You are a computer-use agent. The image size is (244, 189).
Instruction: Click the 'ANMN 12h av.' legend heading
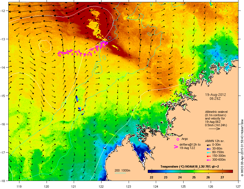[x=215, y=141]
